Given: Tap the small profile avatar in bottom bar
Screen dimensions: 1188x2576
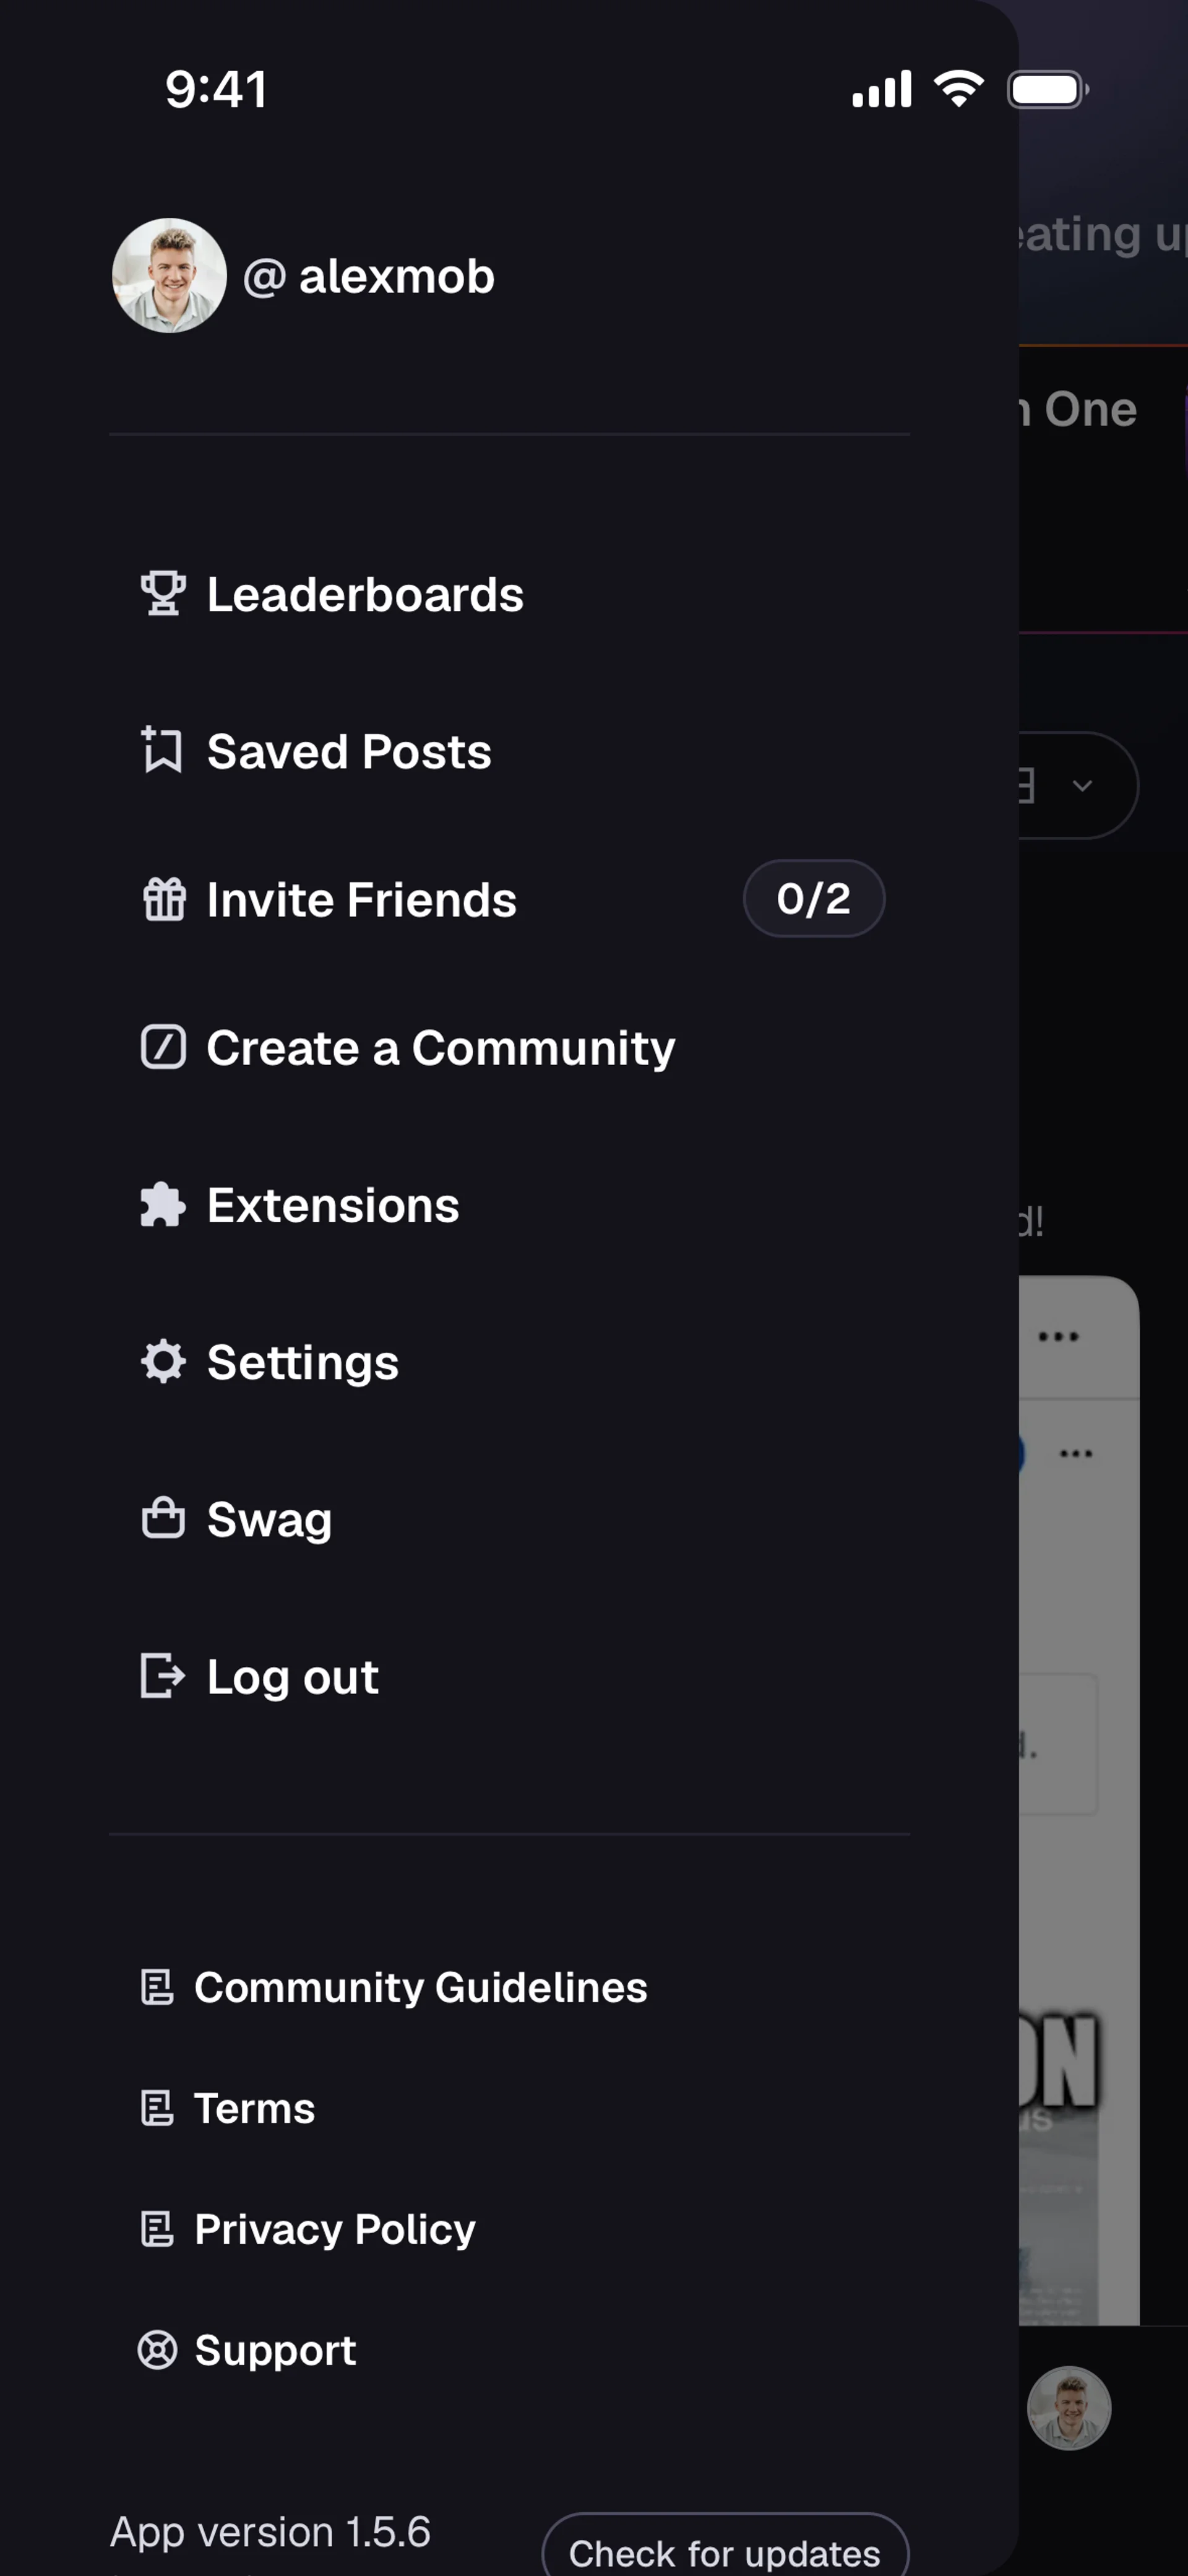Looking at the screenshot, I should point(1068,2408).
